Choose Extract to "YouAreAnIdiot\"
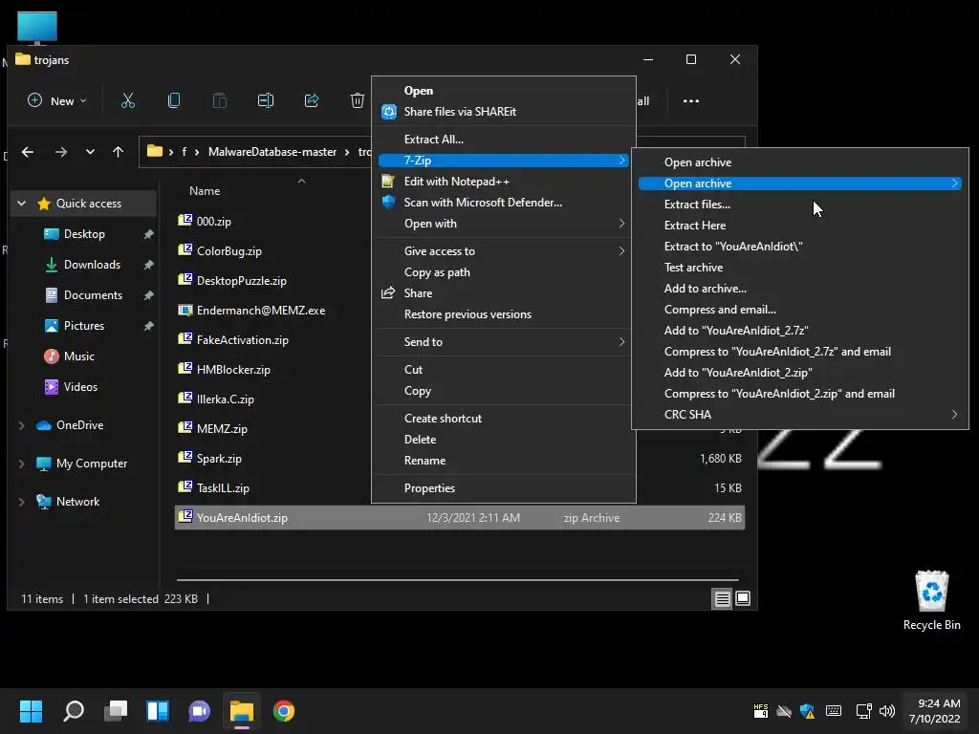 [800, 247]
